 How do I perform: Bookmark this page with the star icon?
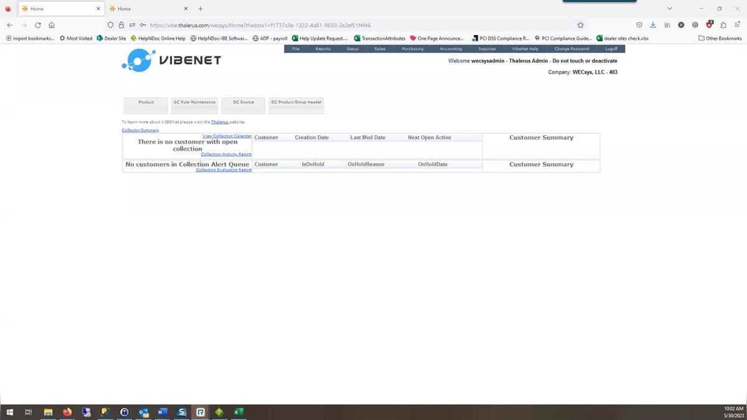pos(580,25)
